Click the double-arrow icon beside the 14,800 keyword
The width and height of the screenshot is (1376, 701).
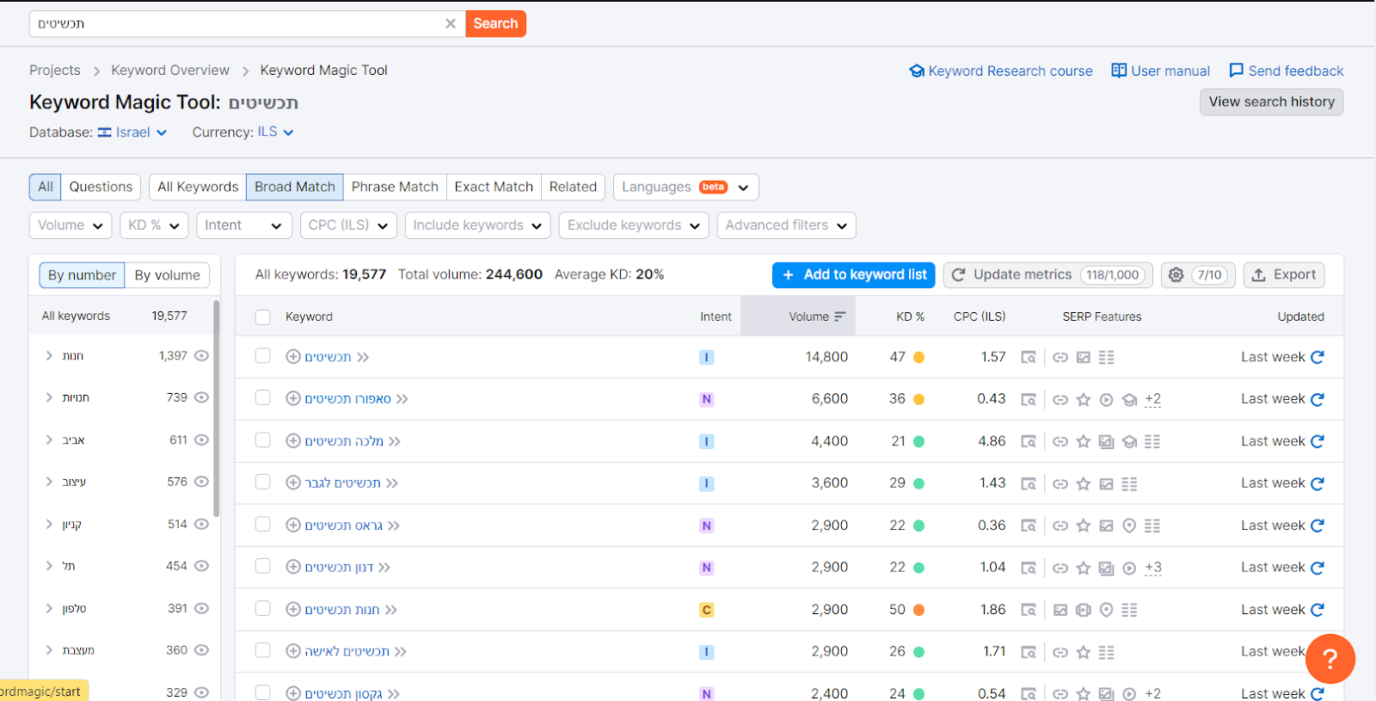(x=363, y=357)
